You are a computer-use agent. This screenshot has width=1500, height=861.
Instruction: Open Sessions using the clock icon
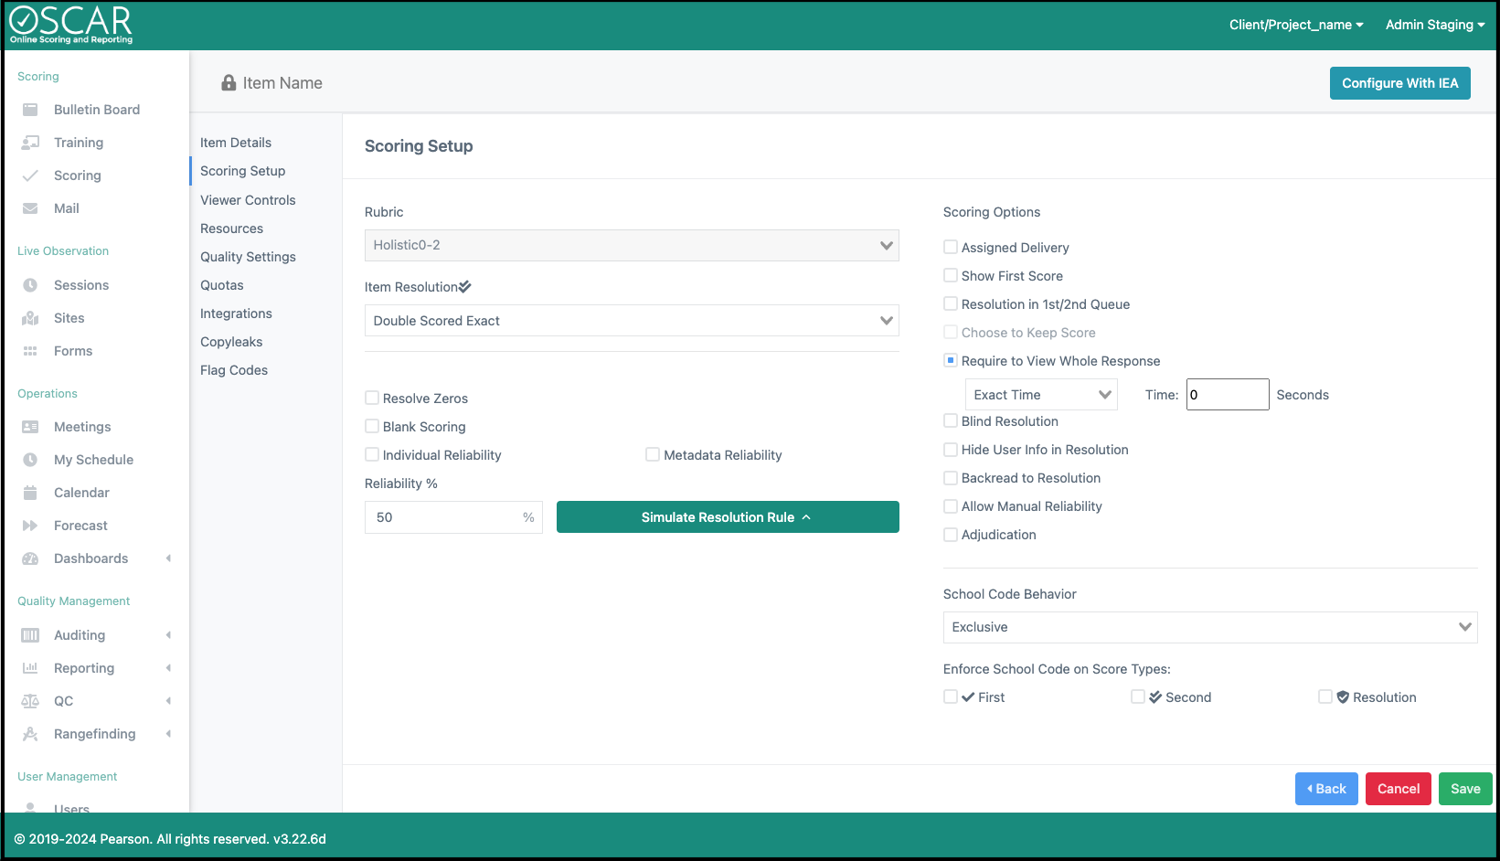tap(30, 285)
